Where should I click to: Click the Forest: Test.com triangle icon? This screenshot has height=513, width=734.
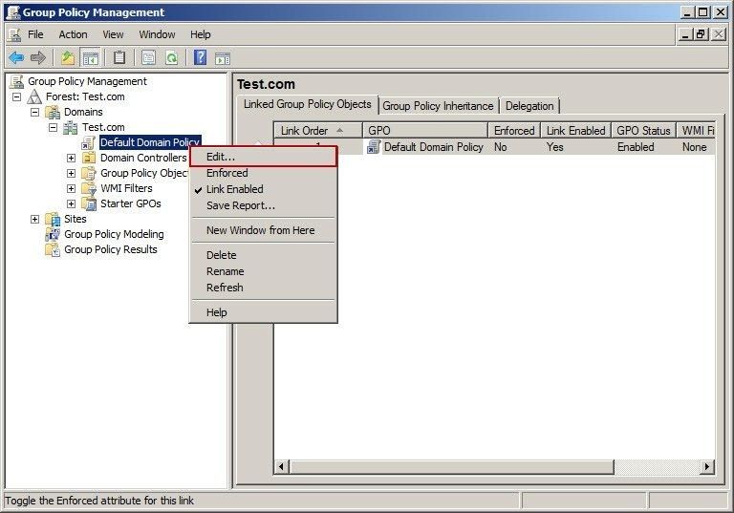(34, 96)
